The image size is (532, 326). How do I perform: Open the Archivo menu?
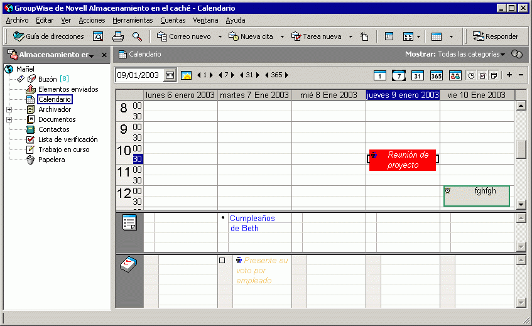tap(18, 20)
